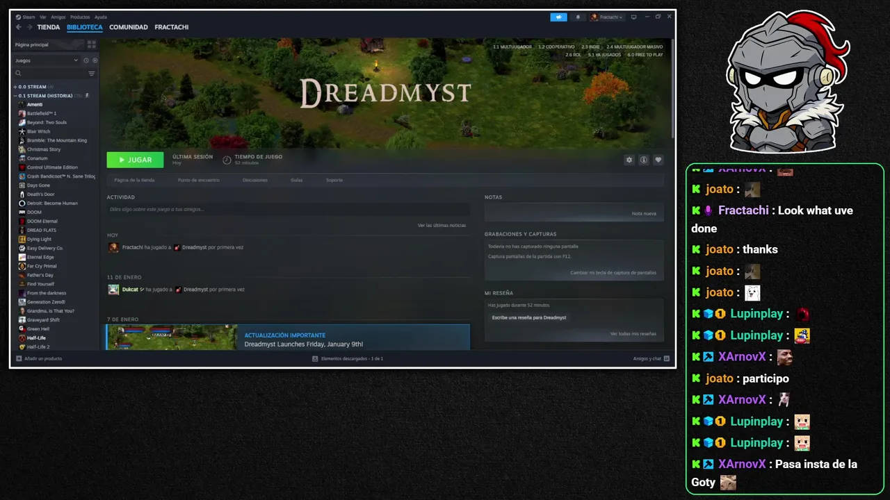Click Dukcat avatar in activity feed
Screen dimensions: 890x500
113,290
